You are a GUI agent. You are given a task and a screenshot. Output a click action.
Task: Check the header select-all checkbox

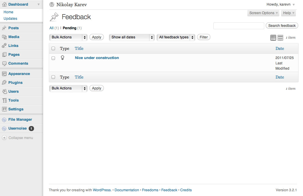pyautogui.click(x=53, y=48)
